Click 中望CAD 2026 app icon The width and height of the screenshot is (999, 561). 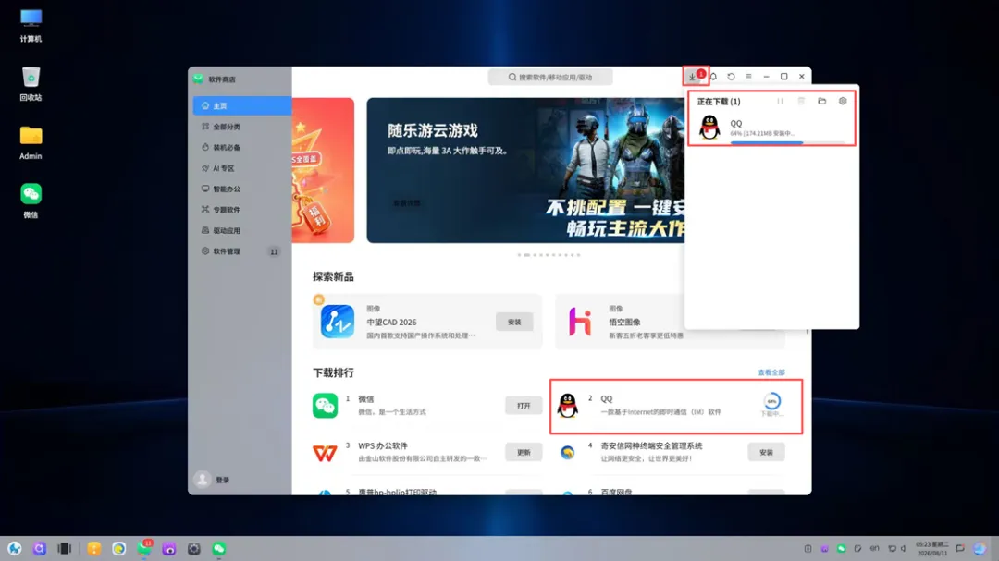338,321
